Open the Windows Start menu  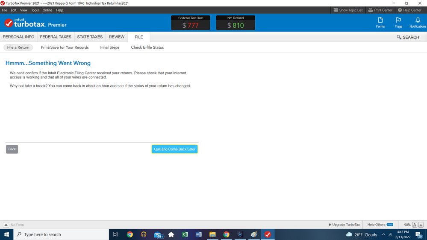(x=6, y=234)
